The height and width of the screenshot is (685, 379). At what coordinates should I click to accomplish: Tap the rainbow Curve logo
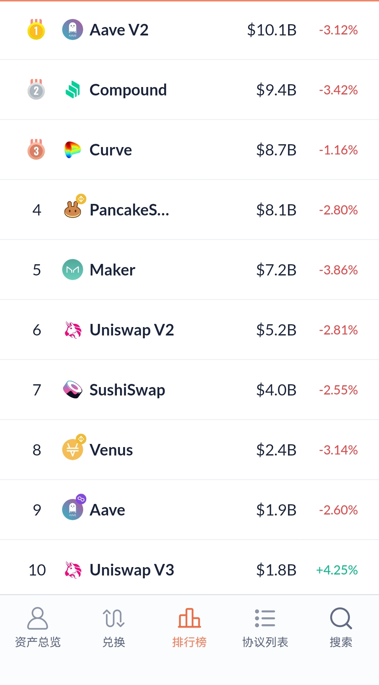coord(73,150)
